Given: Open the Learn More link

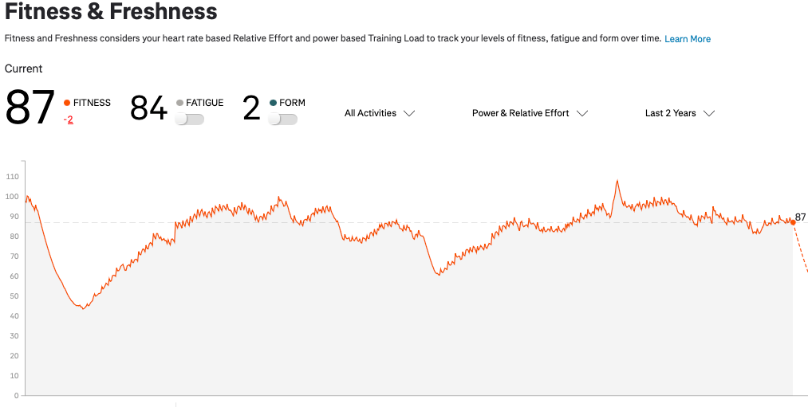Looking at the screenshot, I should [x=688, y=39].
